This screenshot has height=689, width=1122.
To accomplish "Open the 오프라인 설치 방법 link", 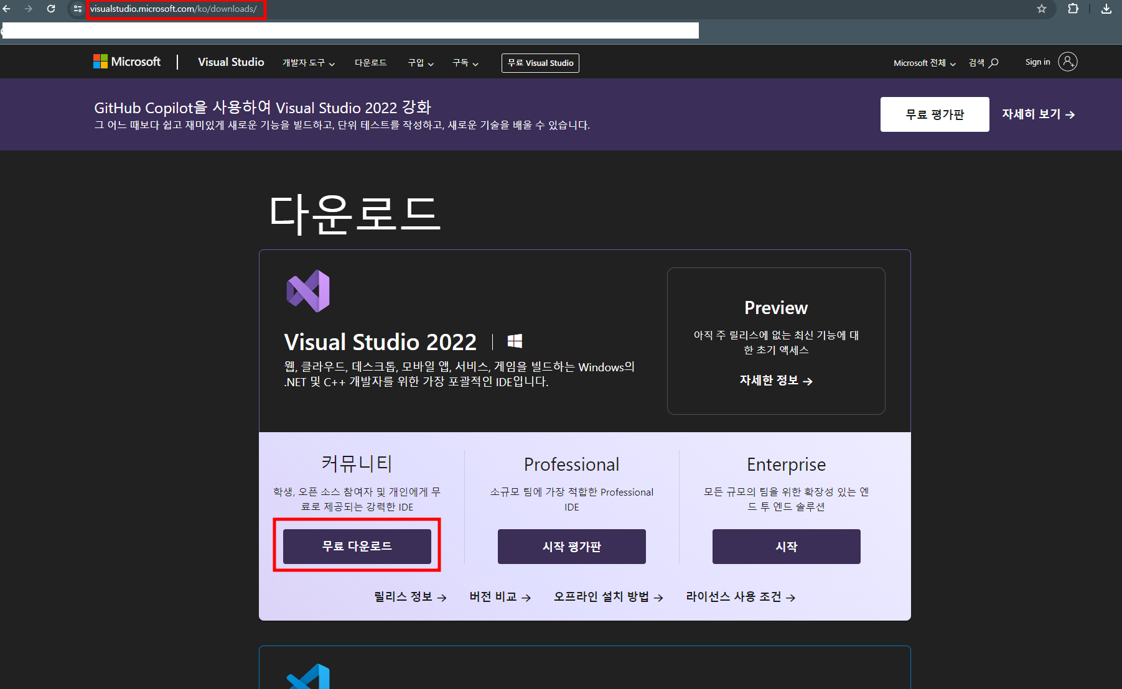I will pyautogui.click(x=609, y=597).
